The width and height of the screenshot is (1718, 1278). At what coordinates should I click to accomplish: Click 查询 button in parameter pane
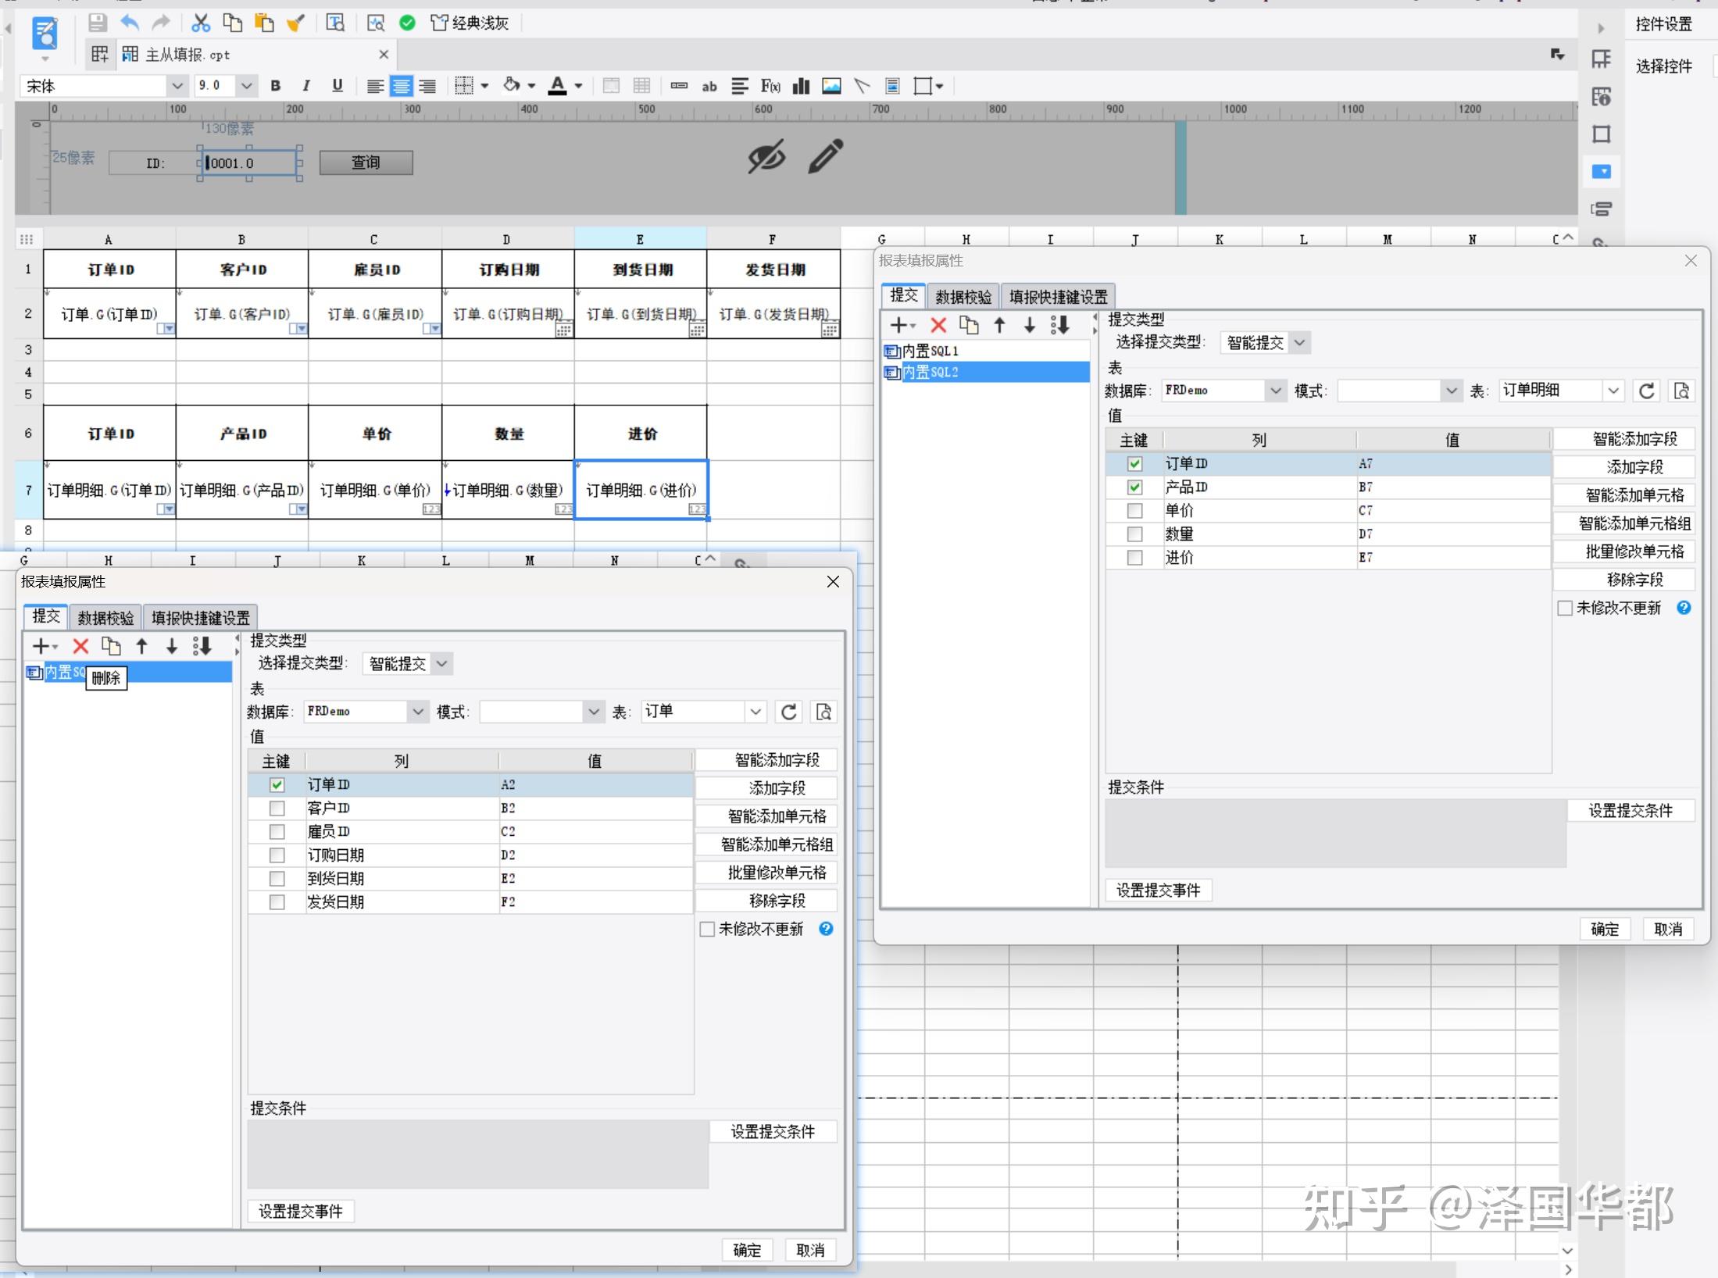coord(366,162)
